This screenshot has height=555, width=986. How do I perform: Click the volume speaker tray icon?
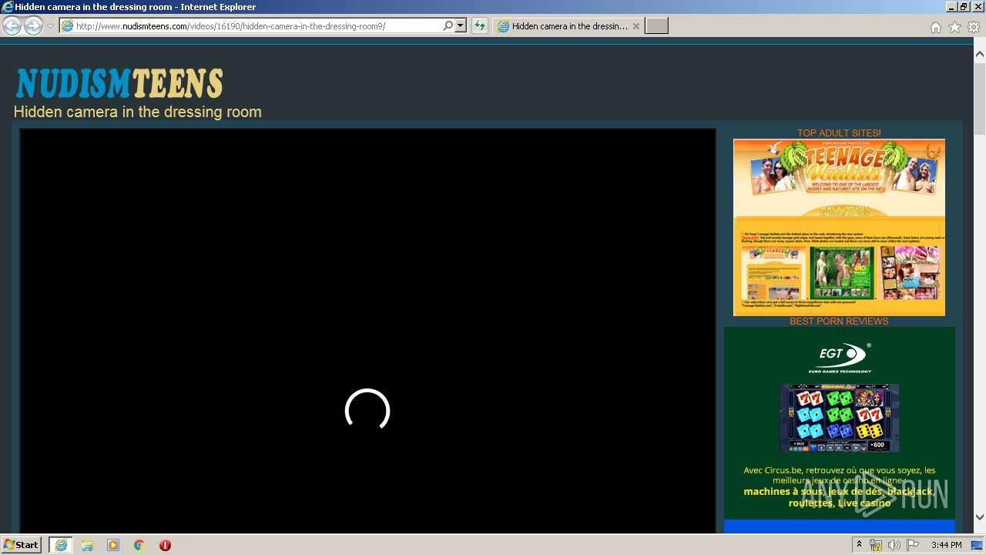click(x=894, y=545)
